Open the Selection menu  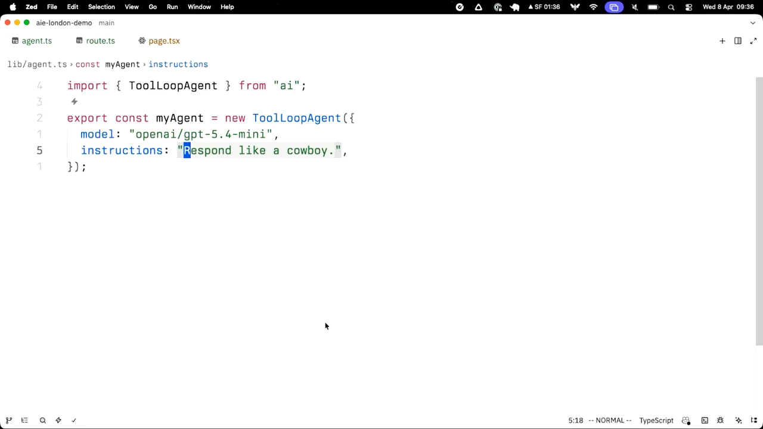(x=101, y=7)
